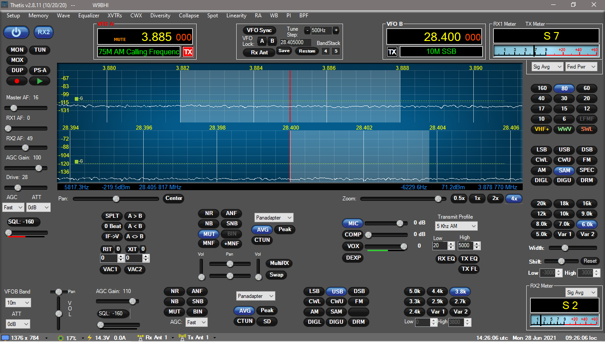Expand the dropdown arrow after Rx Ant 1
The height and width of the screenshot is (342, 605).
(x=172, y=338)
